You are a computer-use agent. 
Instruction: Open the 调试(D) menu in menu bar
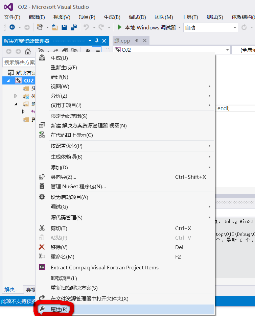pos(137,17)
